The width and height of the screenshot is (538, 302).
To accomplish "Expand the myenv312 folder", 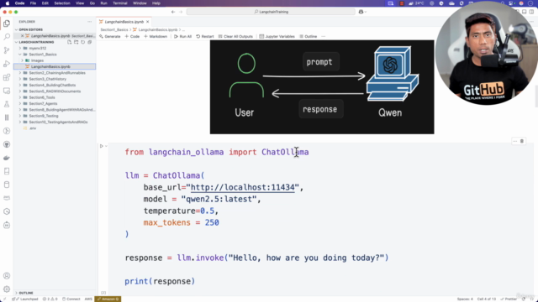I will coord(20,49).
